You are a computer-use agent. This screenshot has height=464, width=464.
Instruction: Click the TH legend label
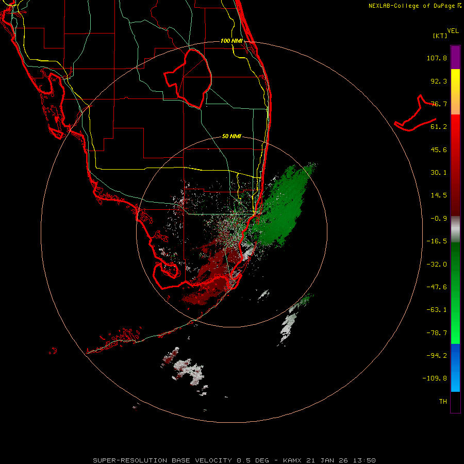(443, 402)
